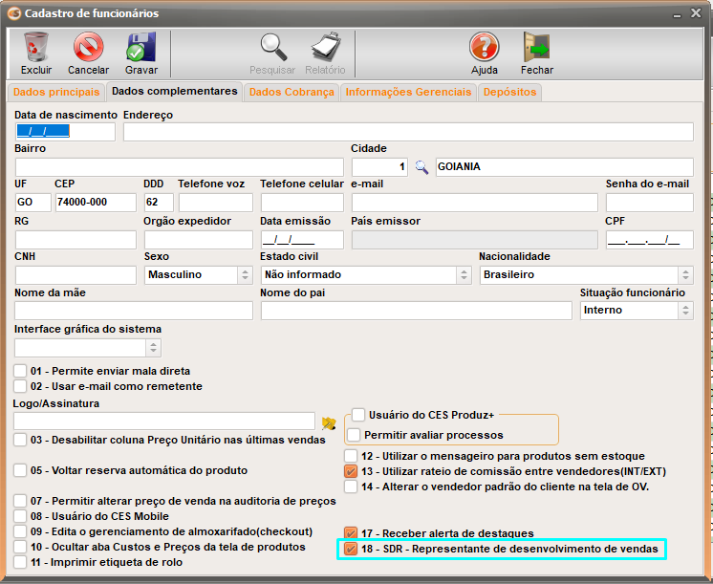Open the Ajuda help icon
Screen dimensions: 713x584
tap(484, 47)
